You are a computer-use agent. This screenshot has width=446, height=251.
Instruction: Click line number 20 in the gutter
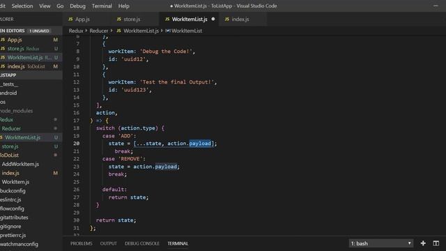coord(76,144)
